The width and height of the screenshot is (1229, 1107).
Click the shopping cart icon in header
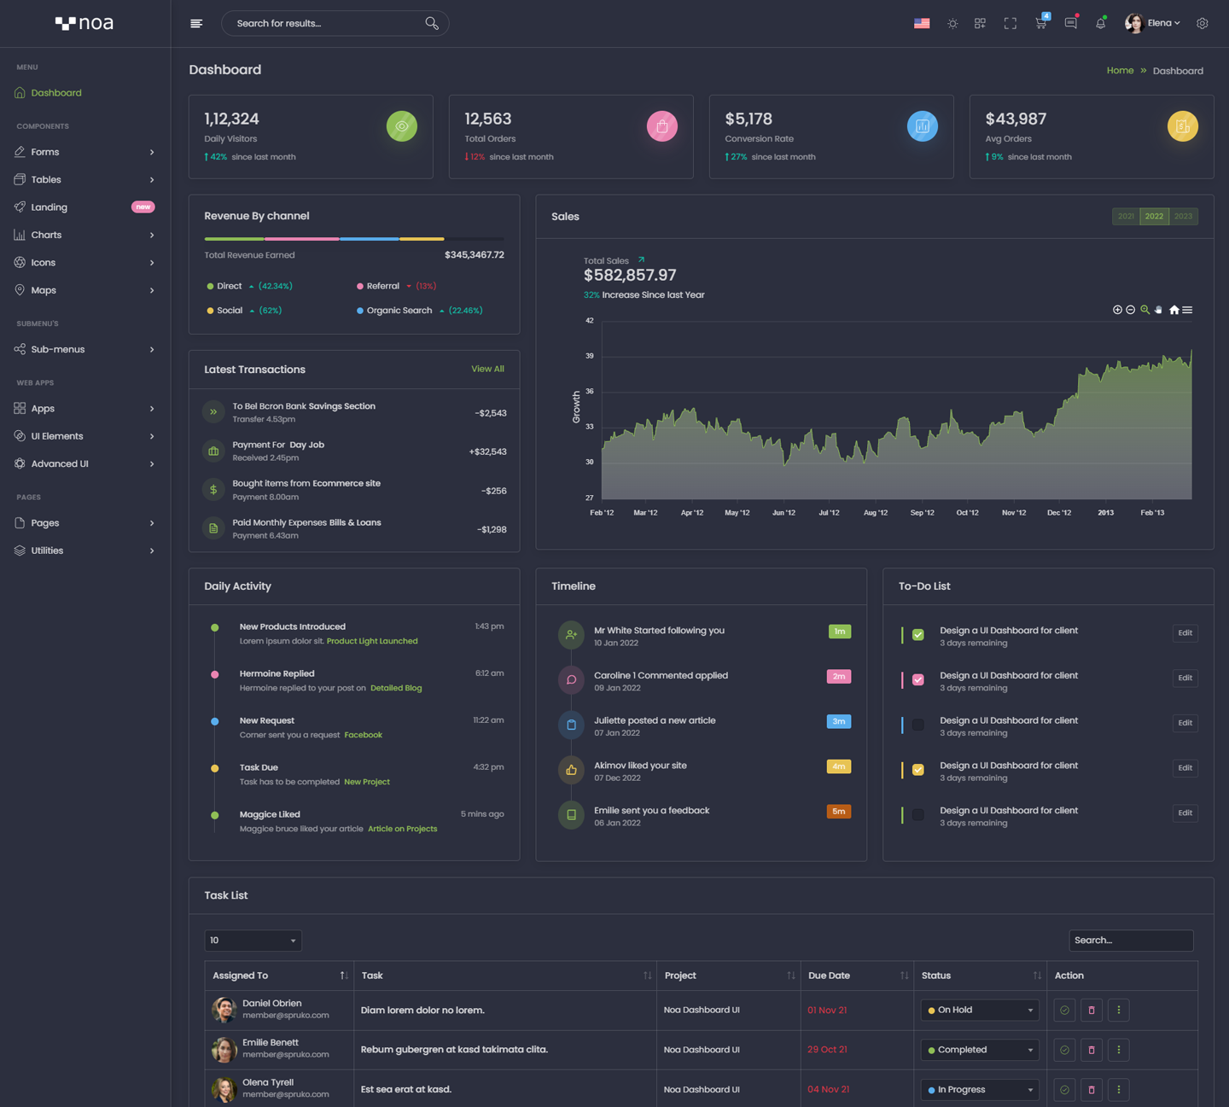tap(1040, 24)
